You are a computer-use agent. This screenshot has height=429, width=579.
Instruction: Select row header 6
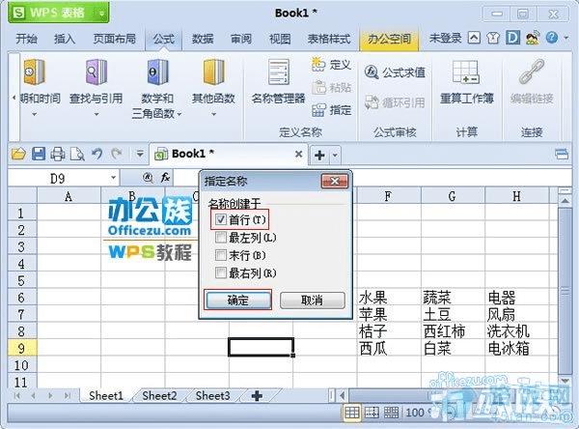[x=22, y=298]
